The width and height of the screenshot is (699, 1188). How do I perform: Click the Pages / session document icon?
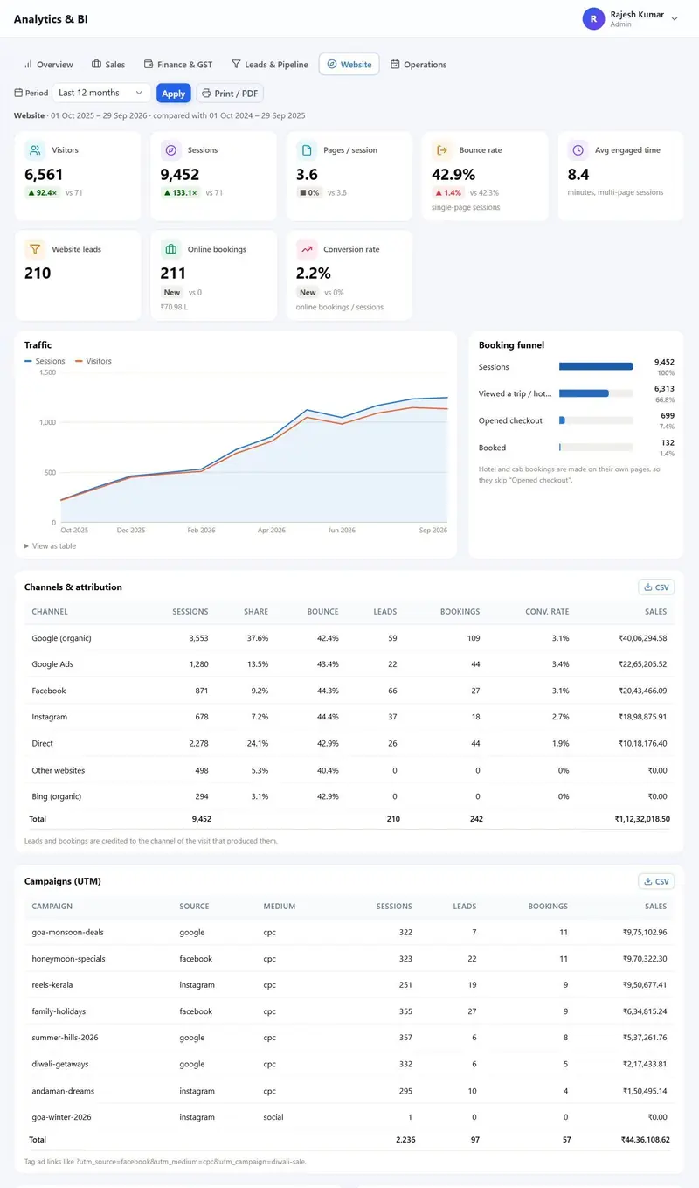pyautogui.click(x=306, y=150)
